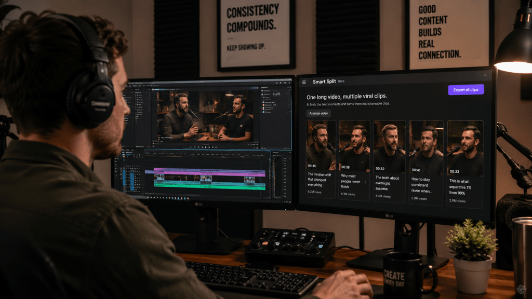Viewport: 532px width, 299px height.
Task: Open the 00:45 mindset shift clip thumbnail
Action: (x=321, y=145)
